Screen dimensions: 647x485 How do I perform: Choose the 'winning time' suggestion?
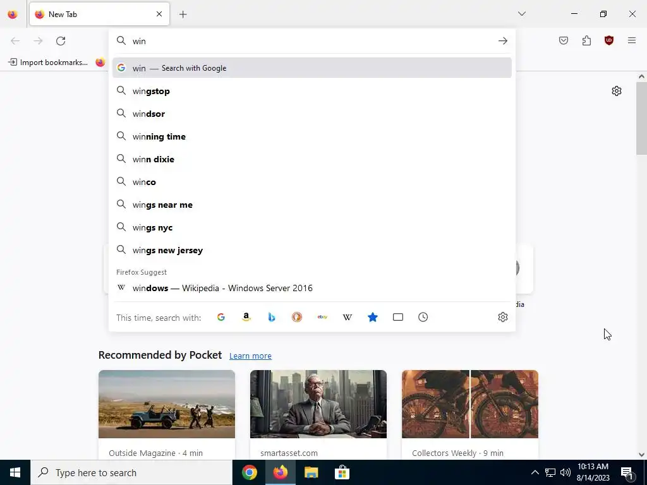click(312, 136)
